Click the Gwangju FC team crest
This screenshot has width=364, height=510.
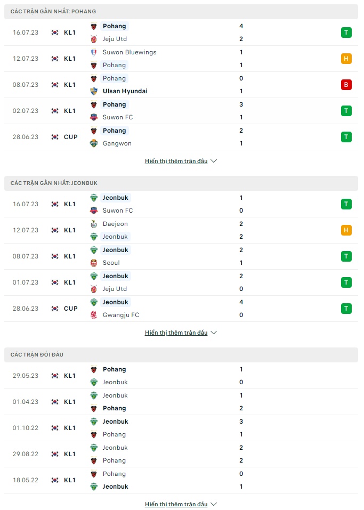94,315
